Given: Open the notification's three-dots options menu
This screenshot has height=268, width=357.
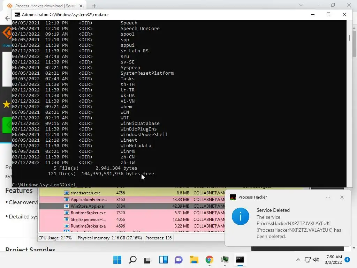Looking at the screenshot, I should pyautogui.click(x=328, y=198).
